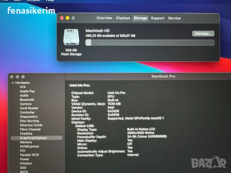Click the VRAM value 1536 MB

click(114, 104)
